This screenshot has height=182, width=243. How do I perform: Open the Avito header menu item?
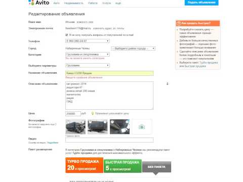pos(57,3)
